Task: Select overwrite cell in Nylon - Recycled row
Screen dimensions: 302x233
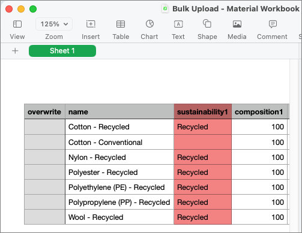Action: point(44,157)
